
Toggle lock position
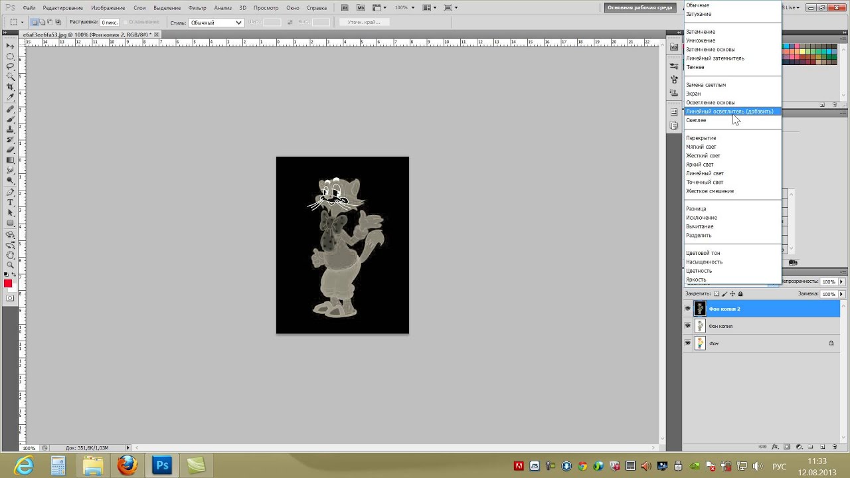[732, 294]
